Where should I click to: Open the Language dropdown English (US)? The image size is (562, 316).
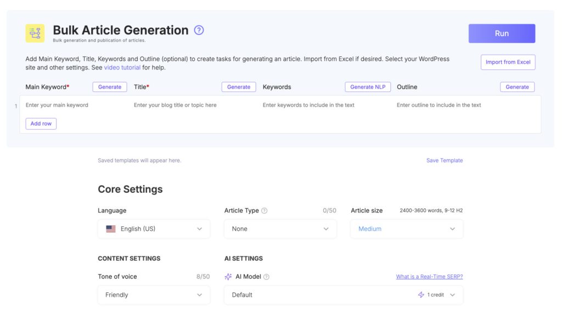pyautogui.click(x=154, y=229)
